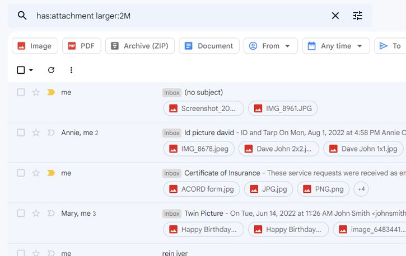Click the image icon in ACORD form.jpg chip
The width and height of the screenshot is (406, 256).
click(173, 189)
